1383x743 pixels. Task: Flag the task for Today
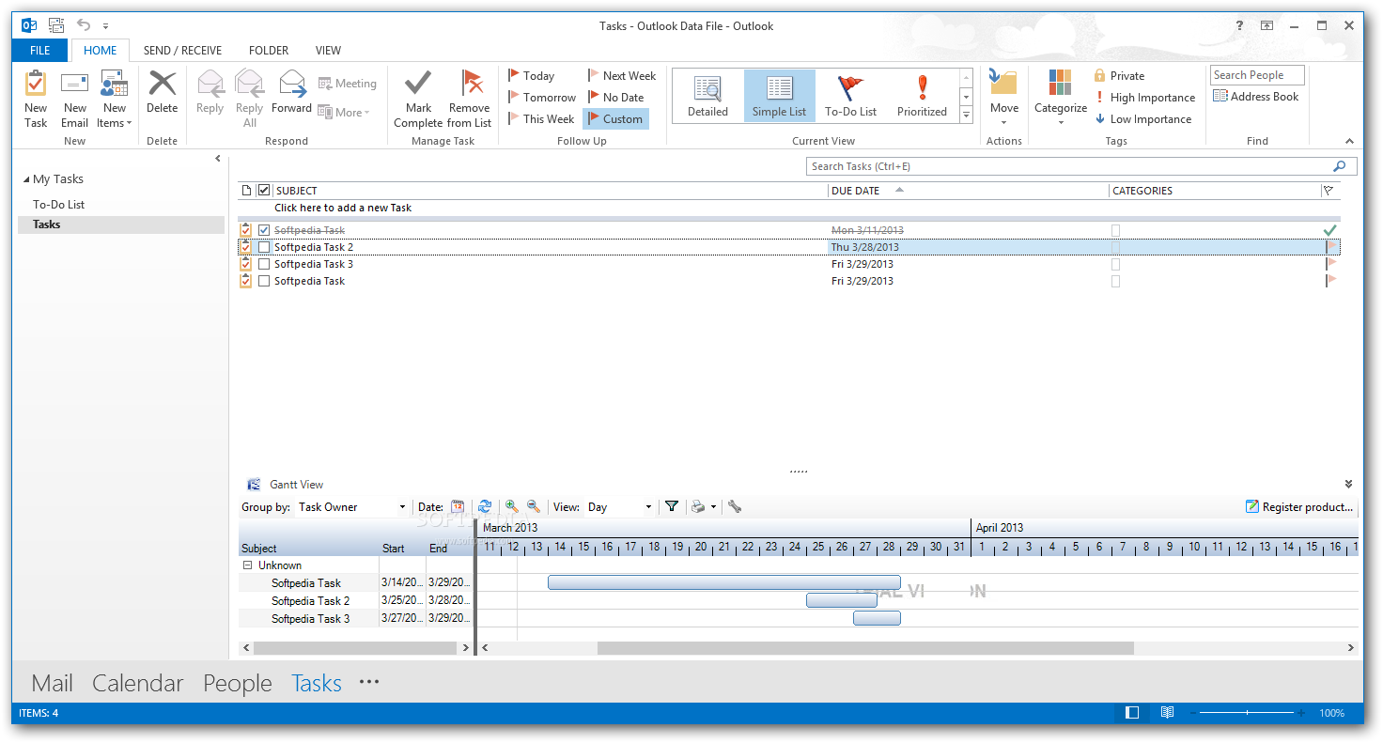532,76
